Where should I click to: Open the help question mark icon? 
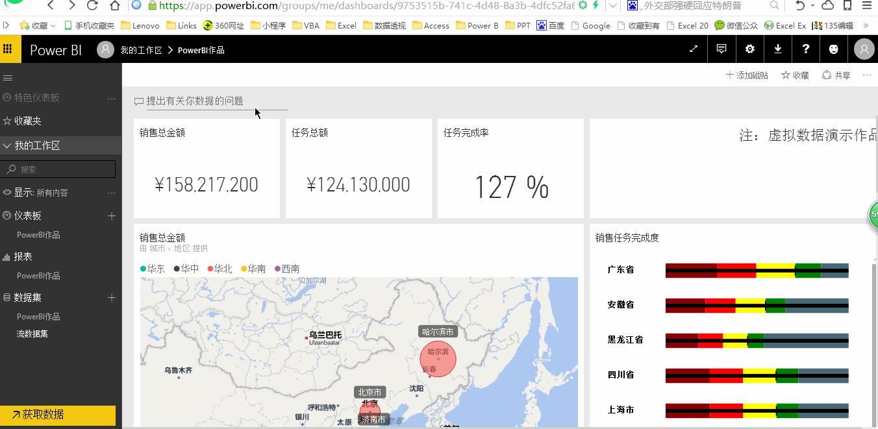click(806, 49)
